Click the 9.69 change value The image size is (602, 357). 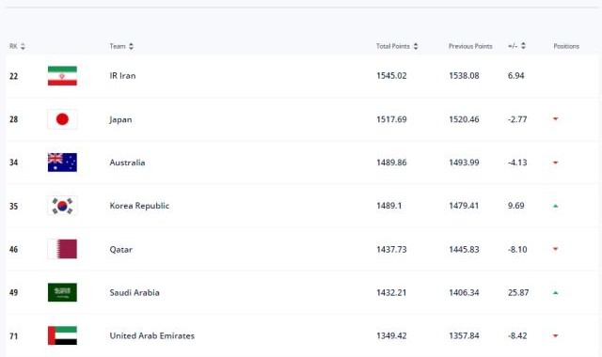[x=515, y=206]
